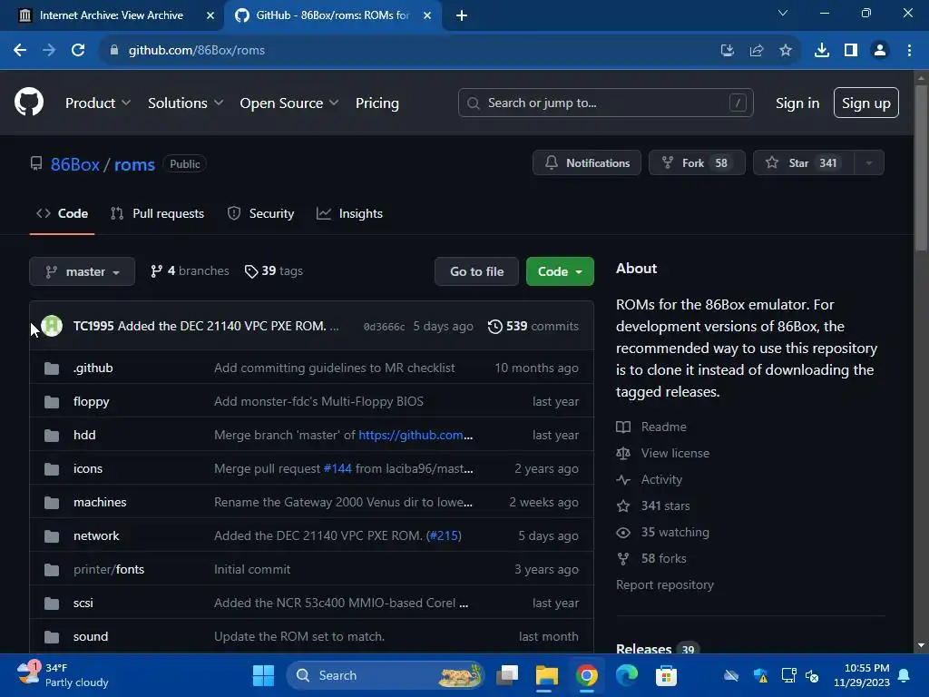Viewport: 929px width, 697px height.
Task: Click the floppy folder icon
Action: tap(52, 402)
